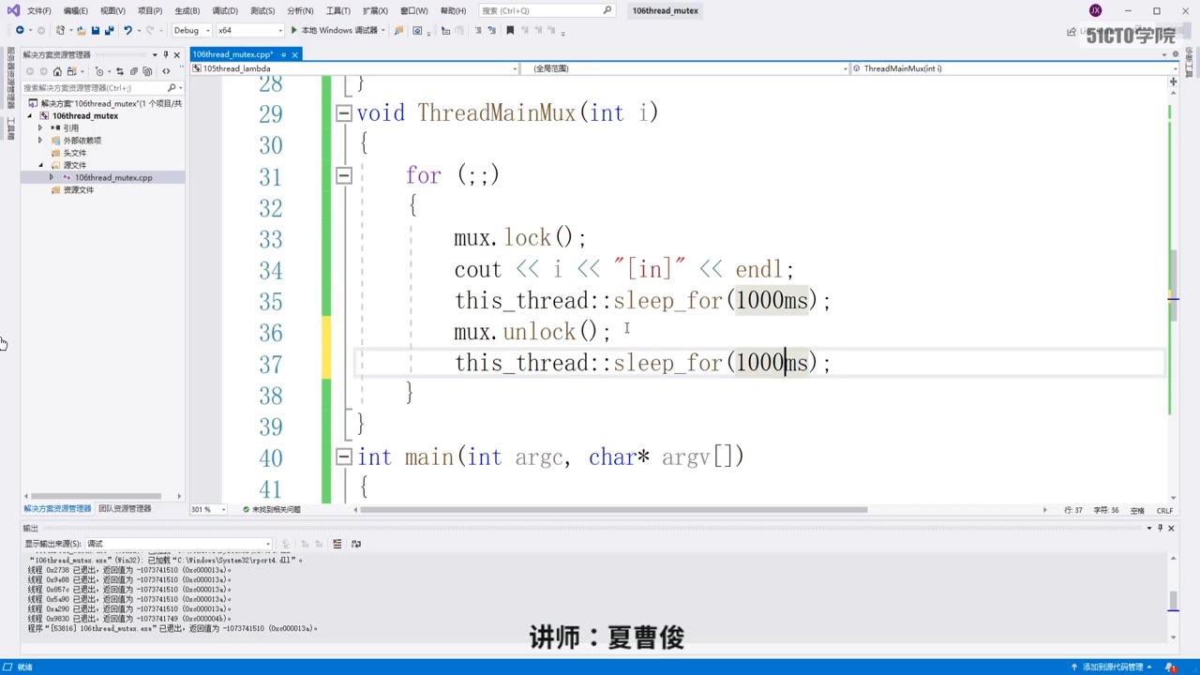Image resolution: width=1200 pixels, height=675 pixels.
Task: Click the split editor handle above the scrollbar
Action: coord(1173,82)
